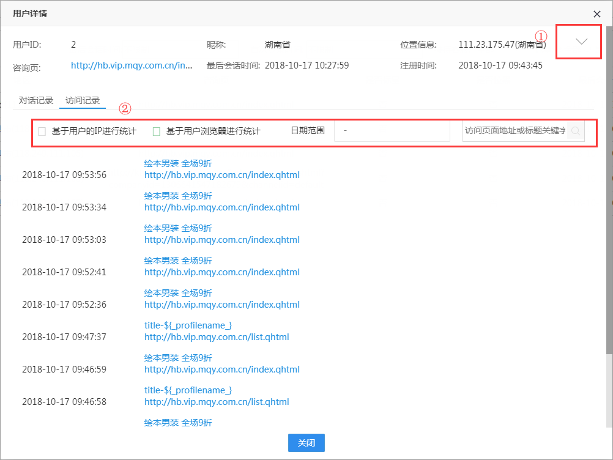The image size is (613, 460).
Task: Focus the 访问页面地址或标题关键字 search input
Action: point(514,131)
